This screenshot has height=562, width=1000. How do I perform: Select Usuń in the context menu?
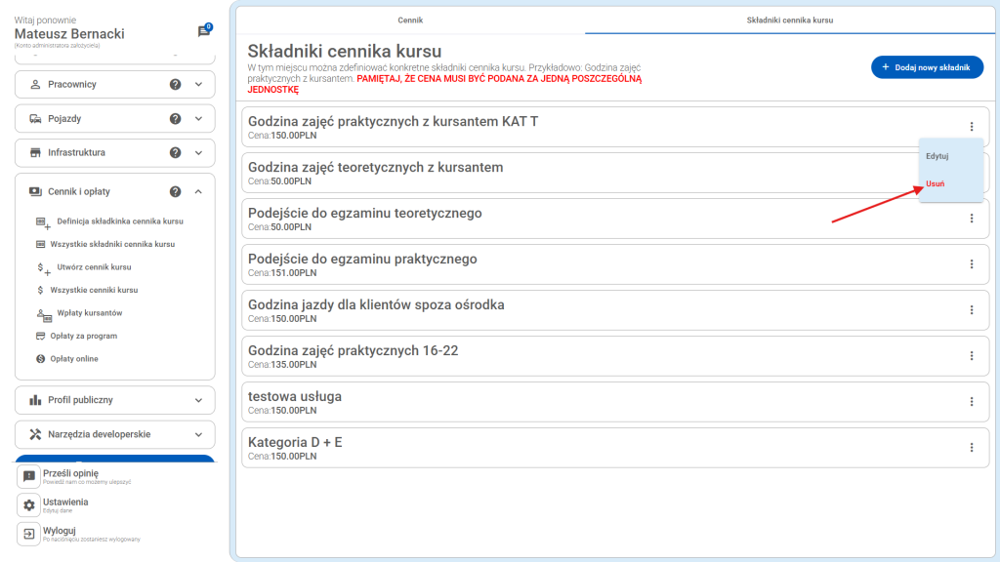(x=936, y=183)
